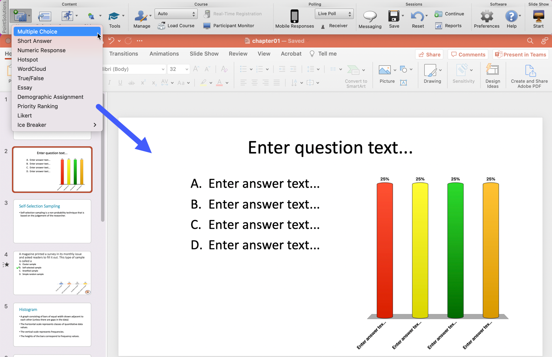Click the green bar in the chart
This screenshot has height=357, width=552.
point(455,250)
